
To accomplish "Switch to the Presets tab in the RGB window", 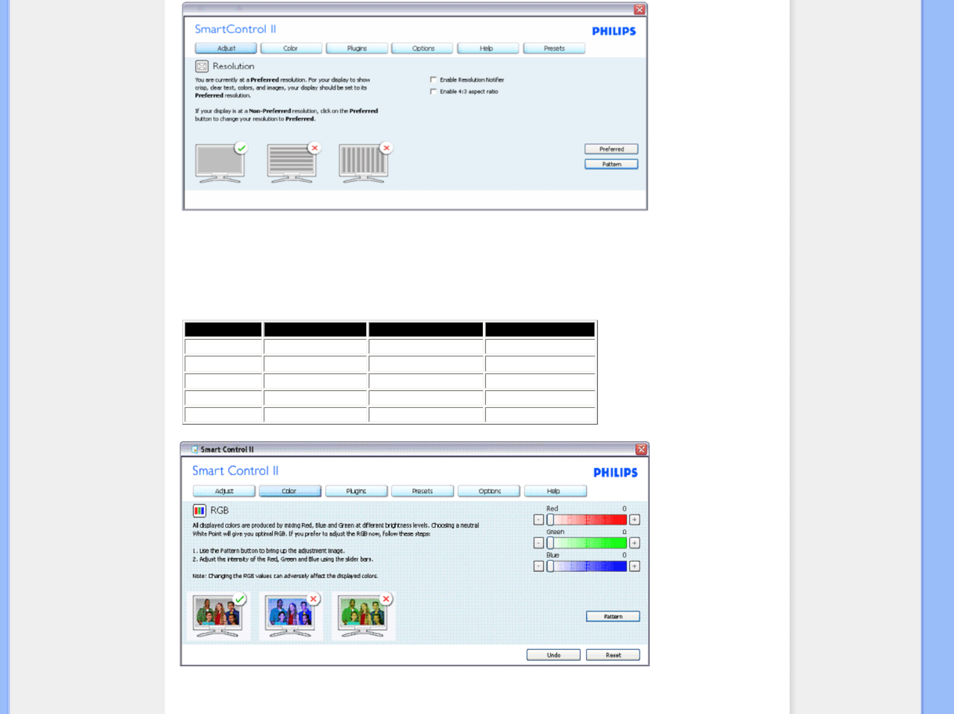I will (423, 491).
